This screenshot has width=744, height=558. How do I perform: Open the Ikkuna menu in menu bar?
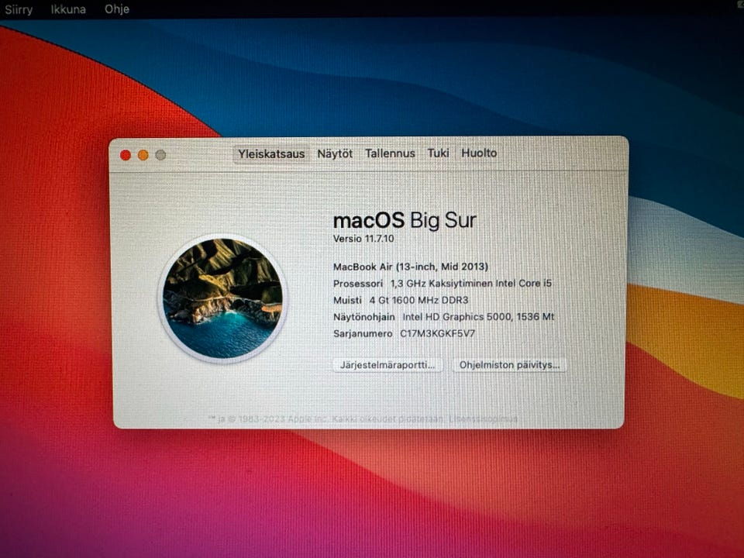tap(68, 9)
